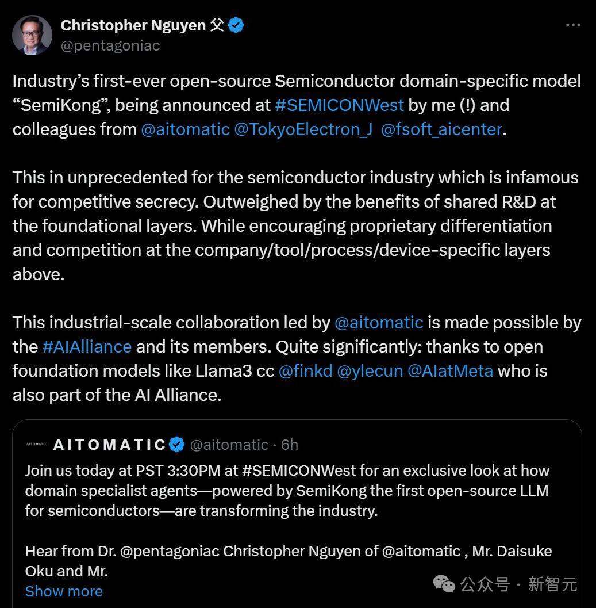Open the tweet's three-dot more options menu

click(573, 25)
